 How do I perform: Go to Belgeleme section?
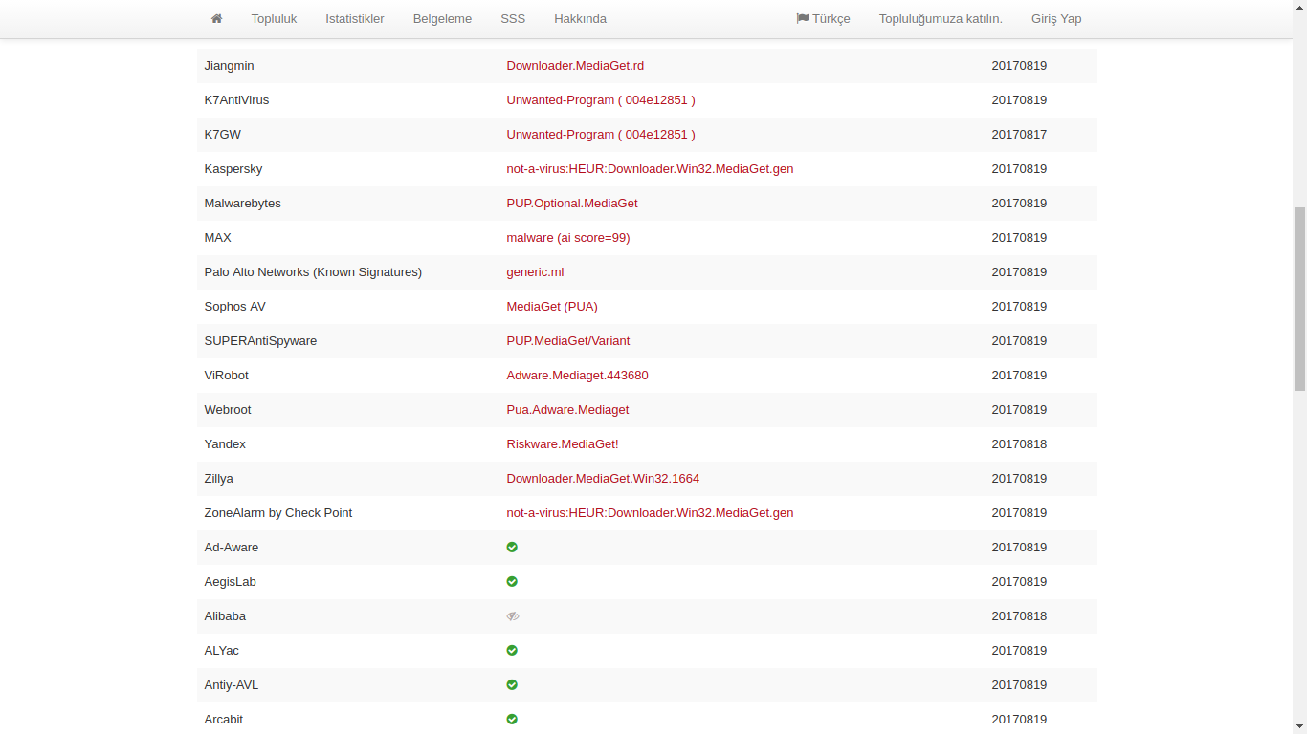[442, 19]
